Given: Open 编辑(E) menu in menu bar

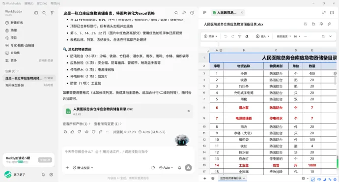Looking at the screenshot, I should pyautogui.click(x=29, y=3).
